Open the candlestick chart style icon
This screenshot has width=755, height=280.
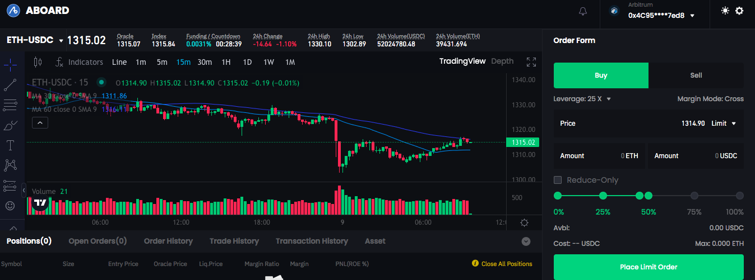[x=38, y=62]
